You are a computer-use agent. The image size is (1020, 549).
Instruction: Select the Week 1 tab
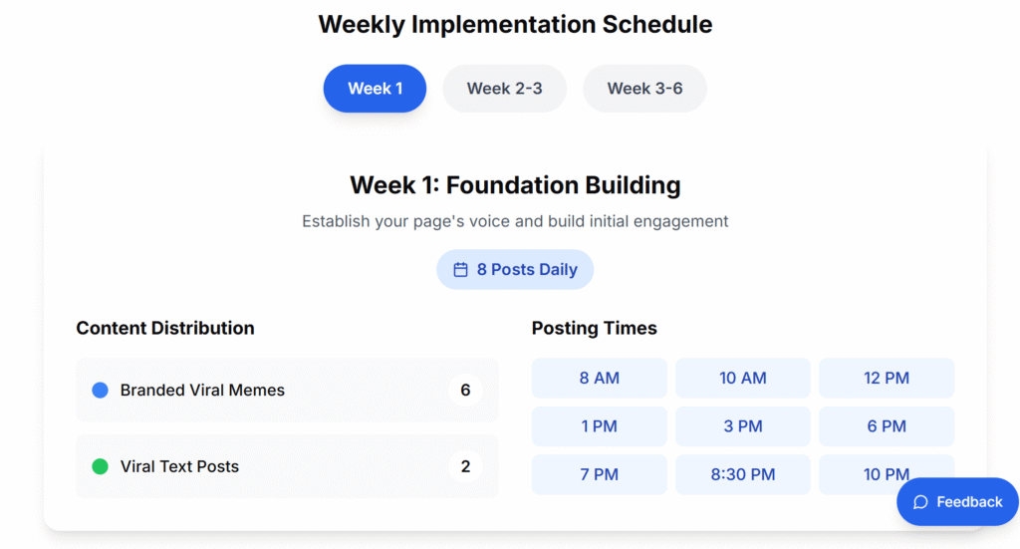(x=375, y=89)
